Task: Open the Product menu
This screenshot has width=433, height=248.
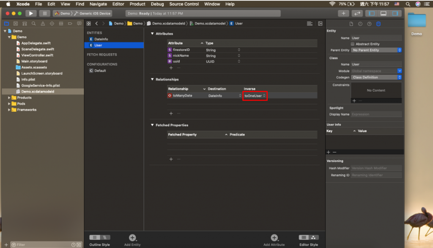Action: click(x=137, y=4)
